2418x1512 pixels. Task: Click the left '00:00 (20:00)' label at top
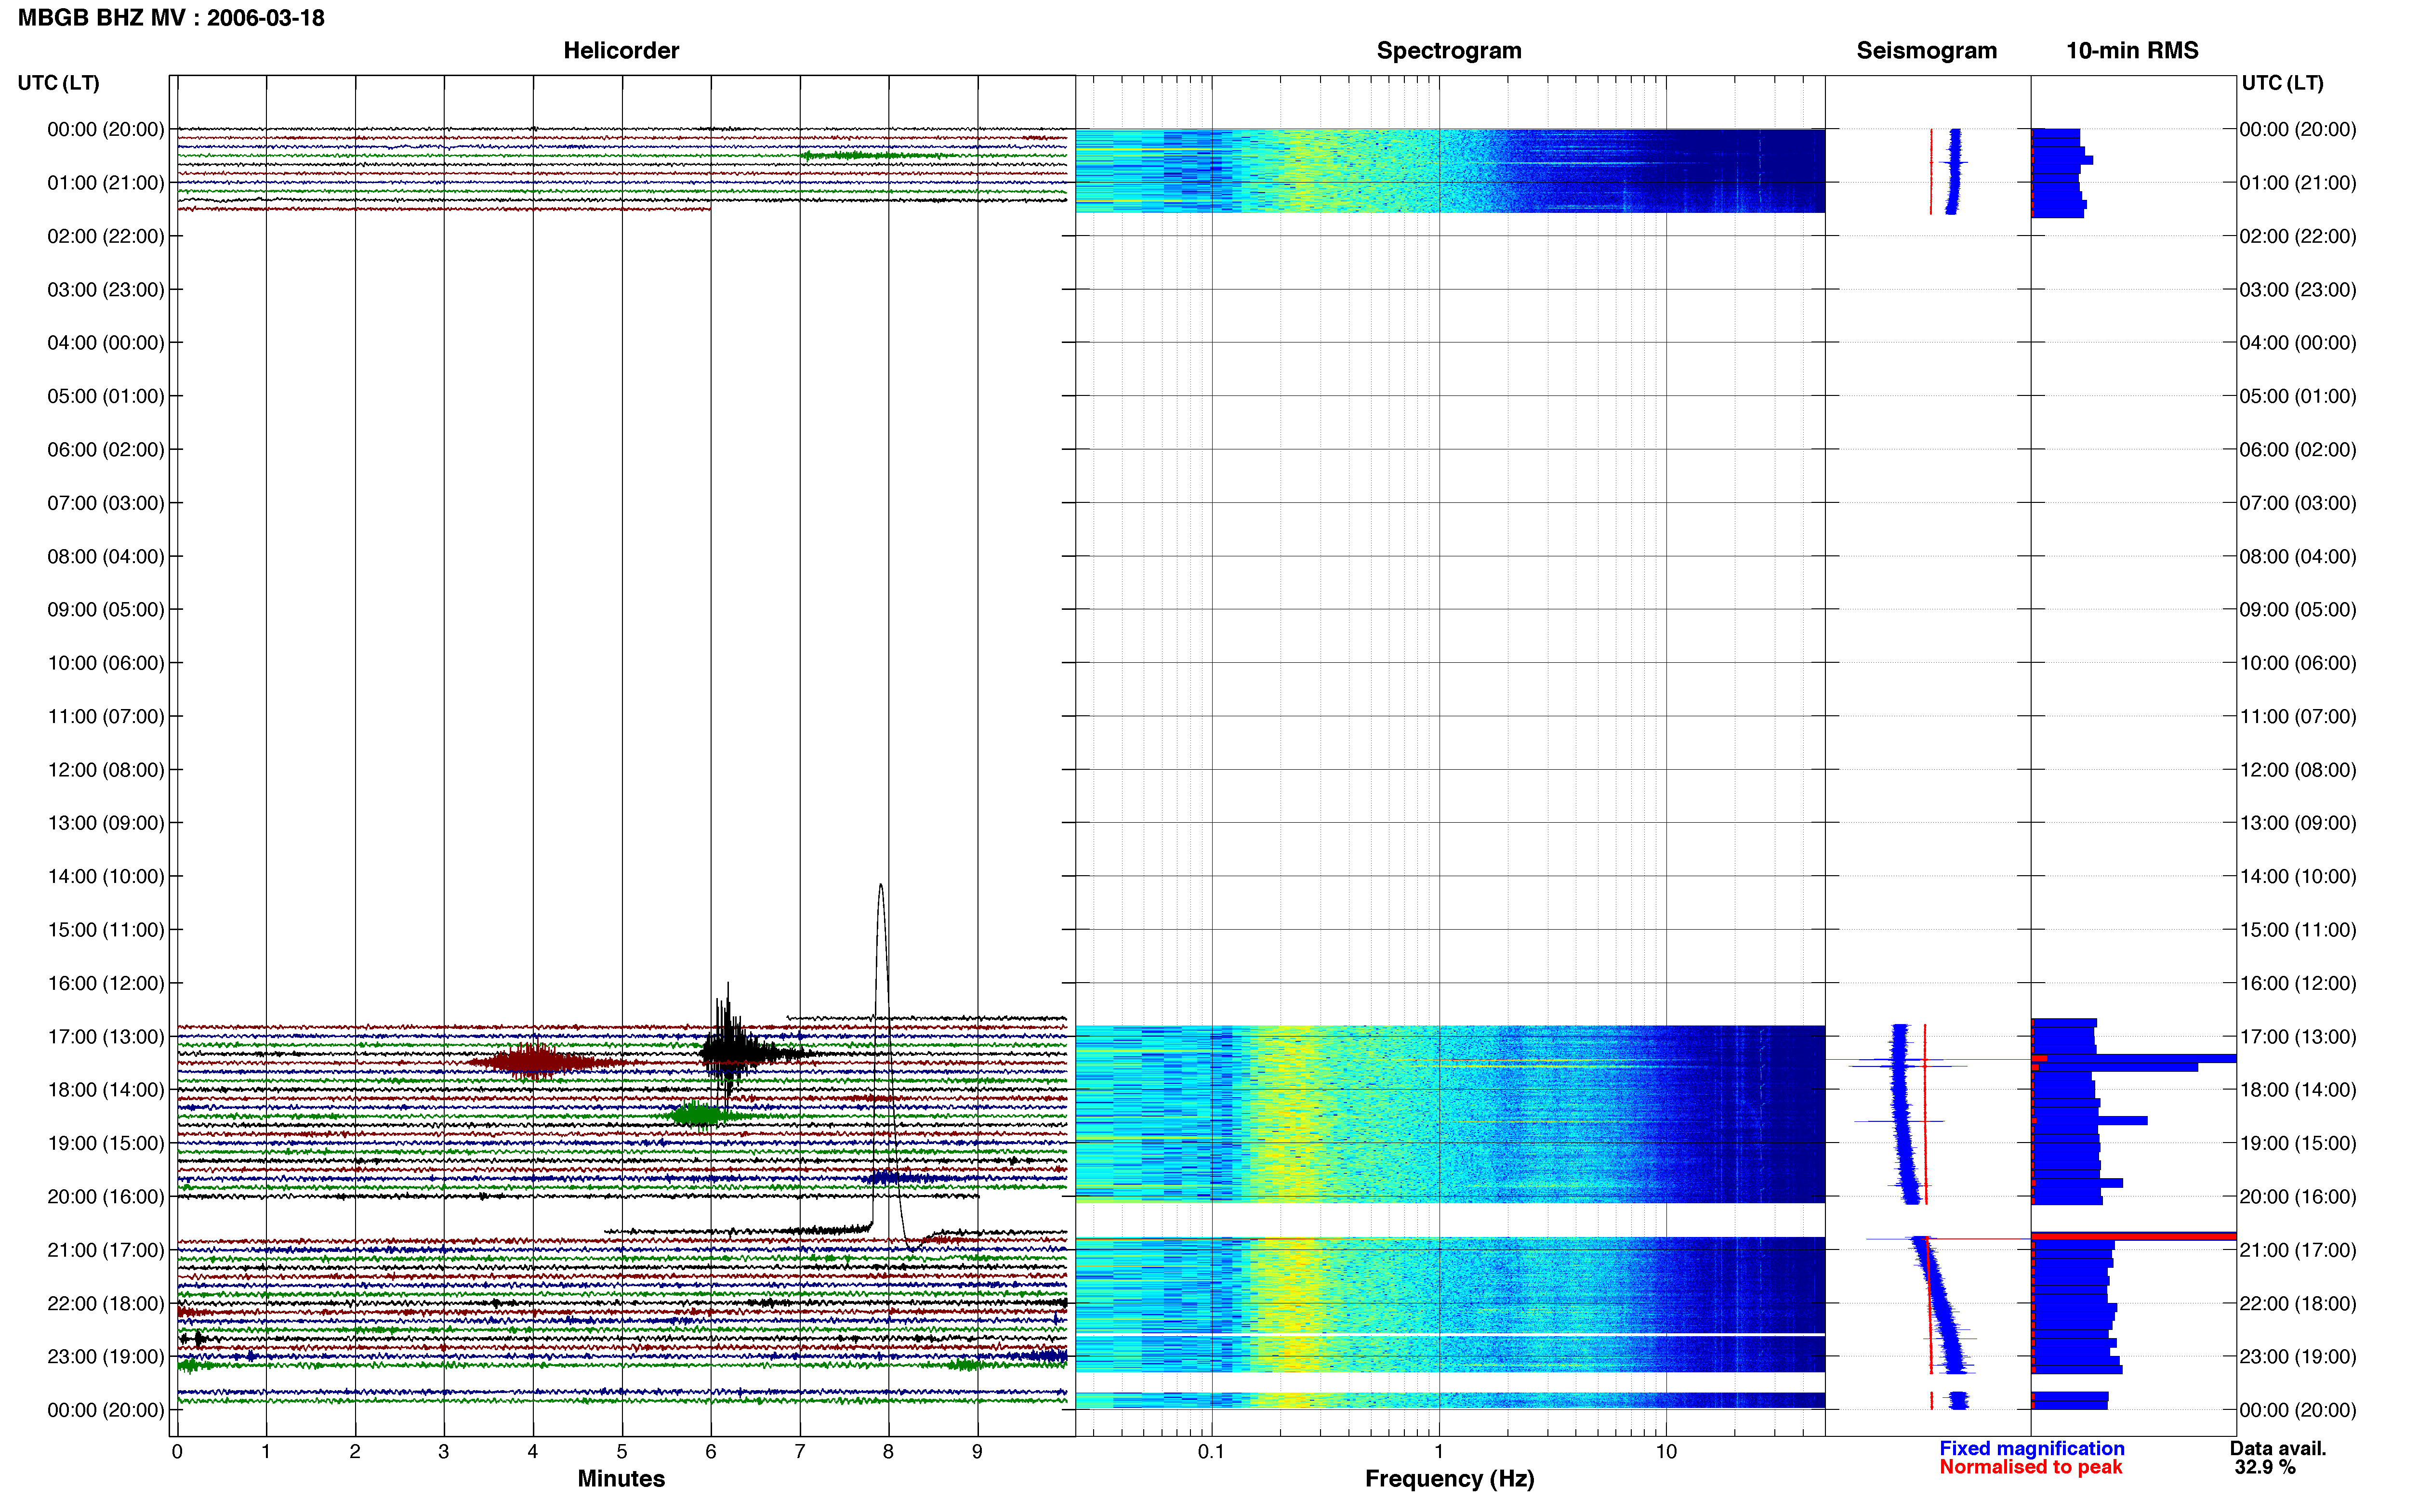(x=106, y=130)
